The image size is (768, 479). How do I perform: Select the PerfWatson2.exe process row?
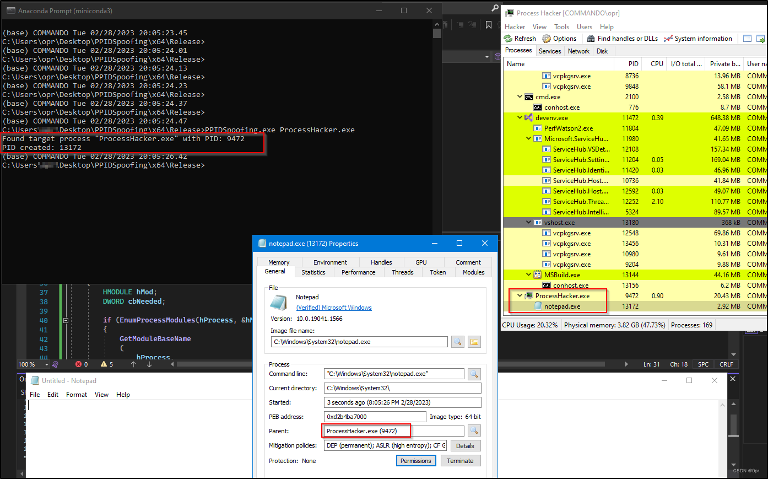pos(635,128)
